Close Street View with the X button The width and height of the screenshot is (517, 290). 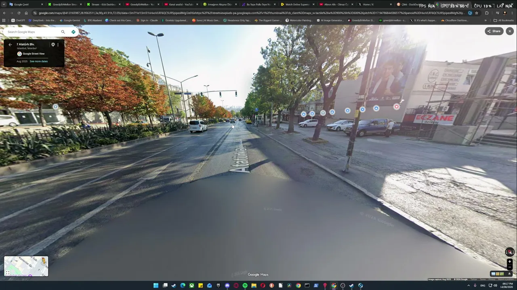pyautogui.click(x=510, y=31)
